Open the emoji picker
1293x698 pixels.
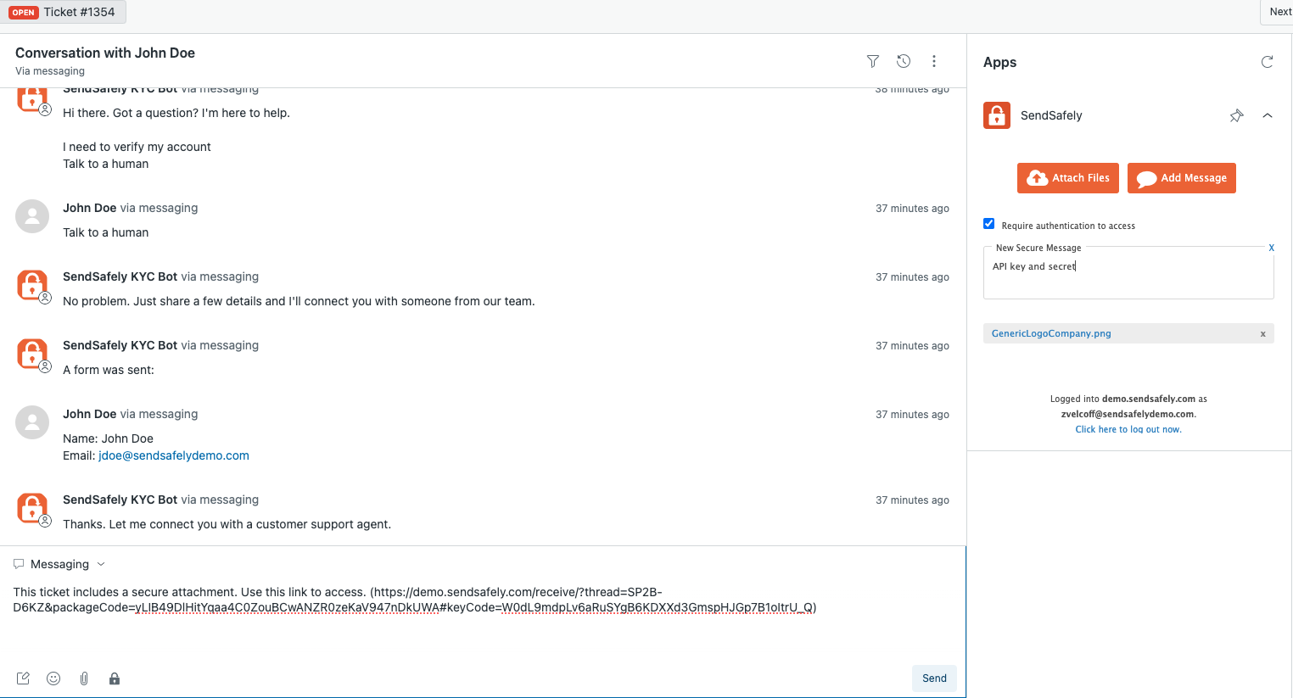pos(53,678)
